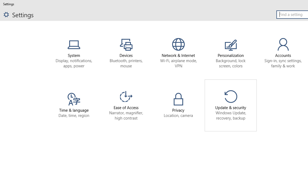Click 'Date, time, region' description
The height and width of the screenshot is (173, 308).
74,116
